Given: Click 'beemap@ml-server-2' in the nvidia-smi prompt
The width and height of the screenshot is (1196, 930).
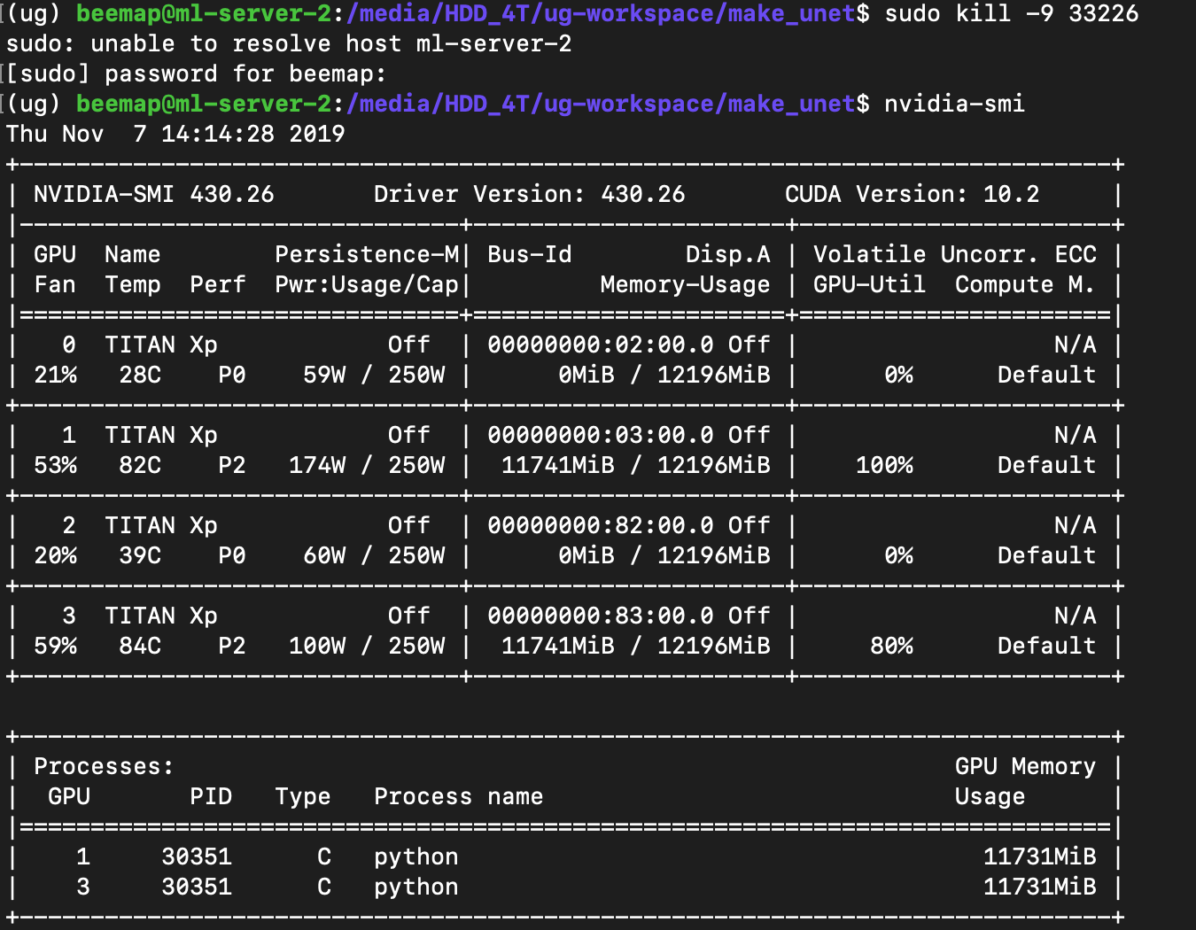Looking at the screenshot, I should pyautogui.click(x=204, y=104).
